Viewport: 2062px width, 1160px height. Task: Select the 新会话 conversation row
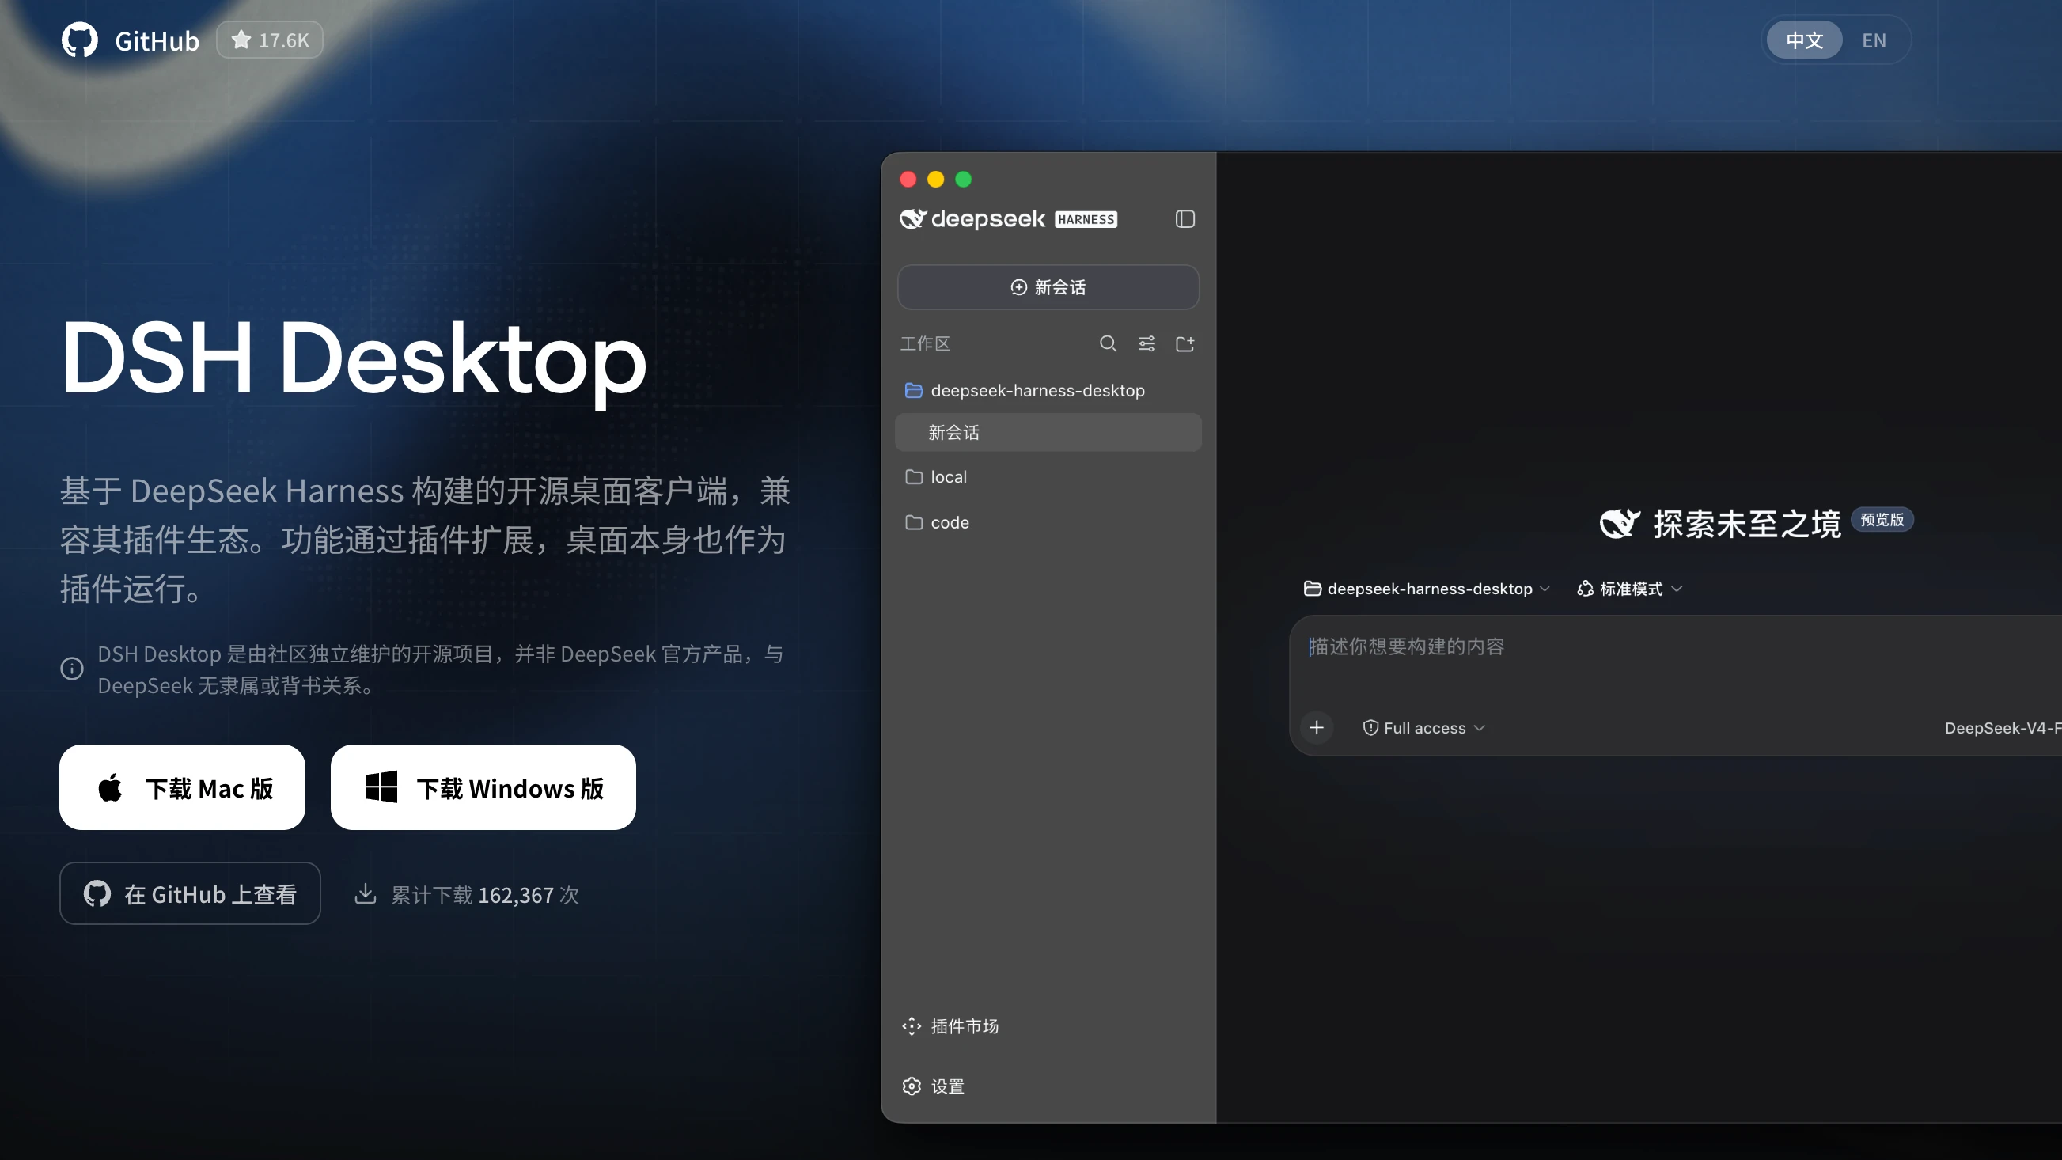[x=1048, y=432]
